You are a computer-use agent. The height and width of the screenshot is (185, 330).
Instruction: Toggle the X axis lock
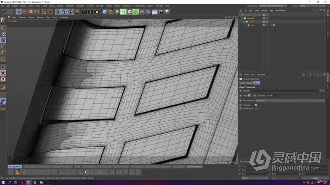[x=58, y=12]
